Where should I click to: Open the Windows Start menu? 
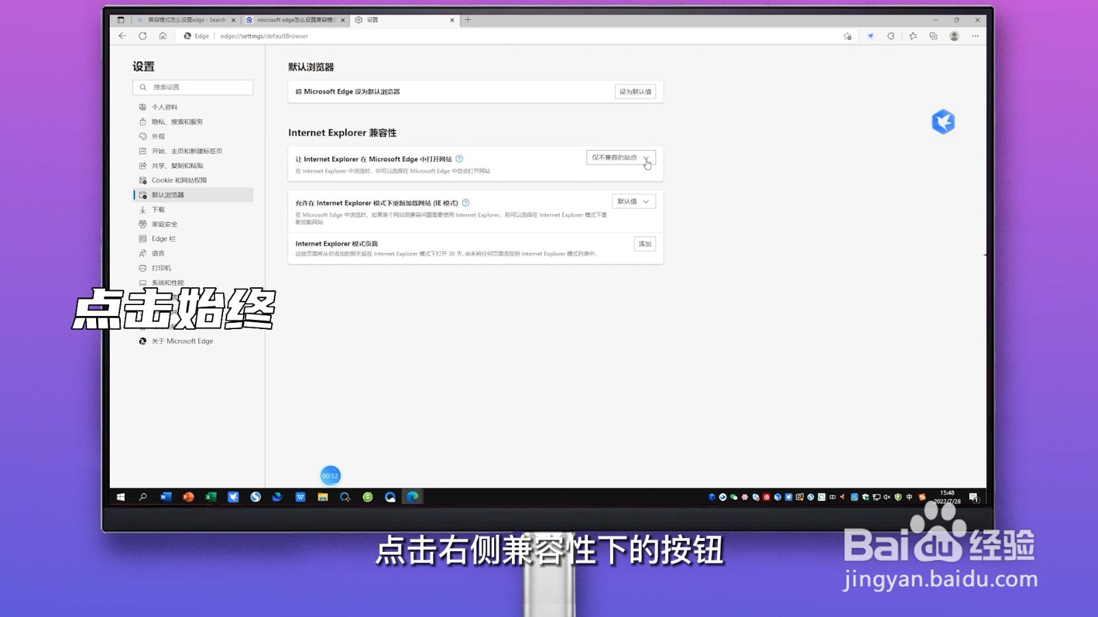click(x=121, y=497)
